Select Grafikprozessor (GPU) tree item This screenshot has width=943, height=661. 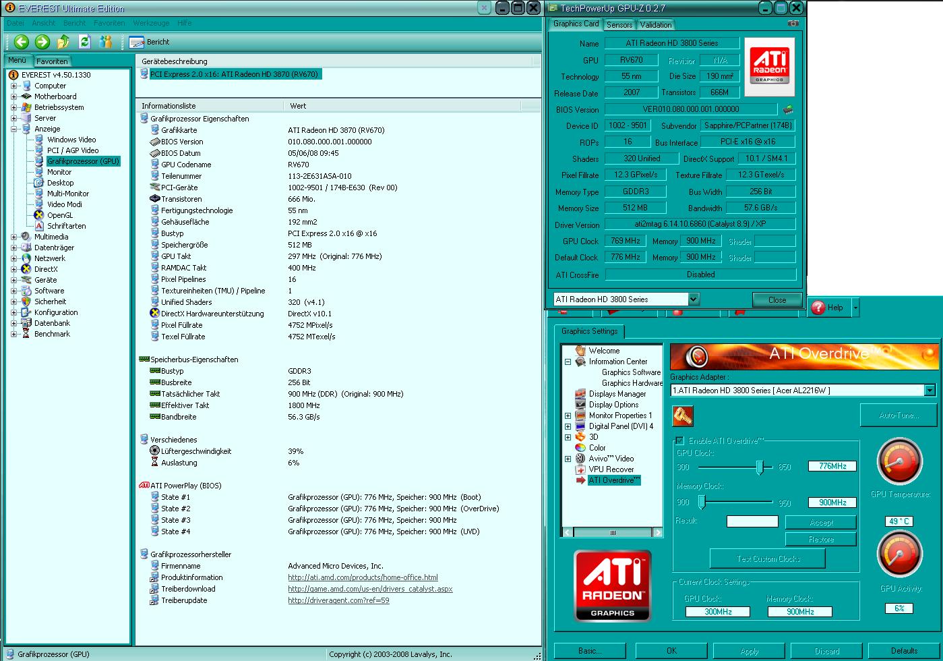pos(83,161)
